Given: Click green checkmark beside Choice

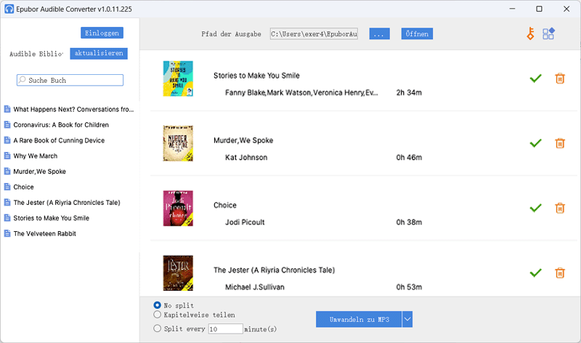Looking at the screenshot, I should tap(536, 208).
